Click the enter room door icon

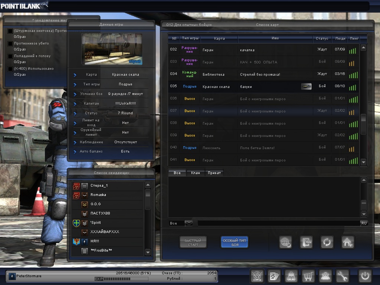pyautogui.click(x=306, y=242)
